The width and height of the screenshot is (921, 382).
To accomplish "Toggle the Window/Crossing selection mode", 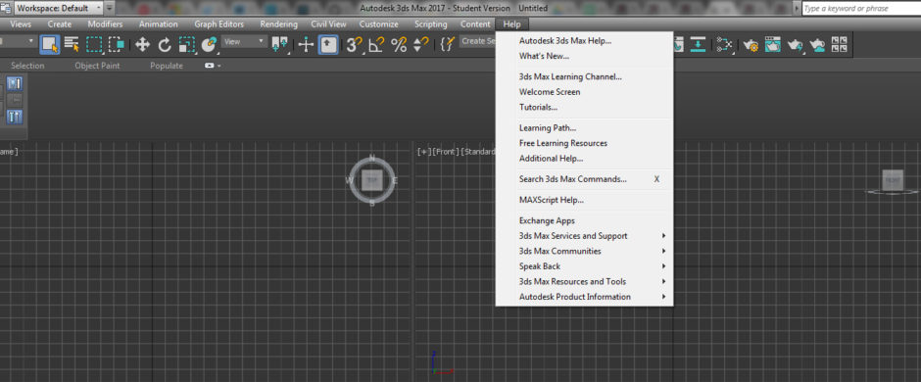I will [x=117, y=45].
